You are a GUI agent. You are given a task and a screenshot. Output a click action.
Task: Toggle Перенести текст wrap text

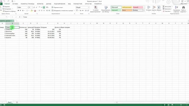click(57, 7)
